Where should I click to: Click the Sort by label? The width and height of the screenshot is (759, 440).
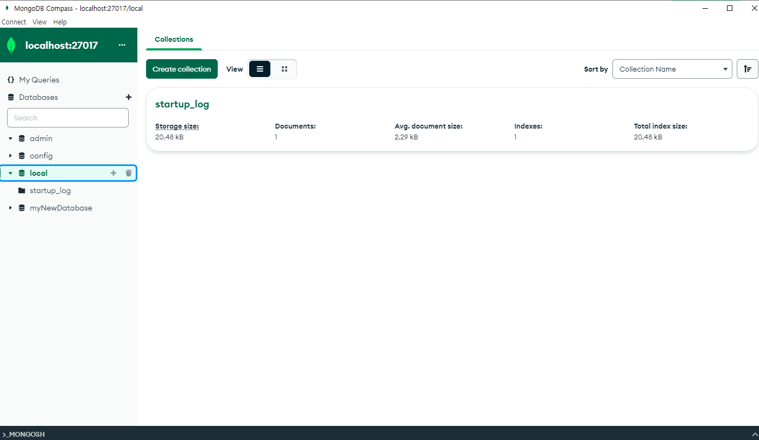coord(596,69)
